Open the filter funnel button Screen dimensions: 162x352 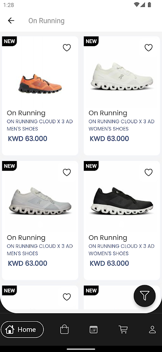click(144, 296)
